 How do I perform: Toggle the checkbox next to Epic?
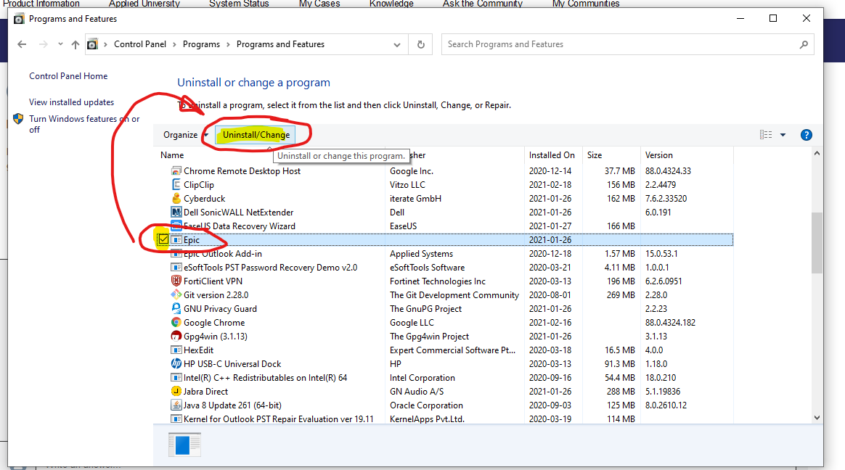click(x=163, y=239)
